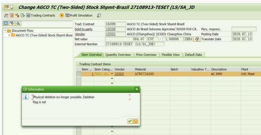
Task: Click the AC PIPE description cell
Action: coord(225,74)
